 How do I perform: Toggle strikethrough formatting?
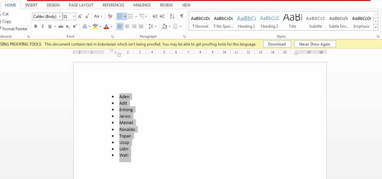pyautogui.click(x=61, y=26)
